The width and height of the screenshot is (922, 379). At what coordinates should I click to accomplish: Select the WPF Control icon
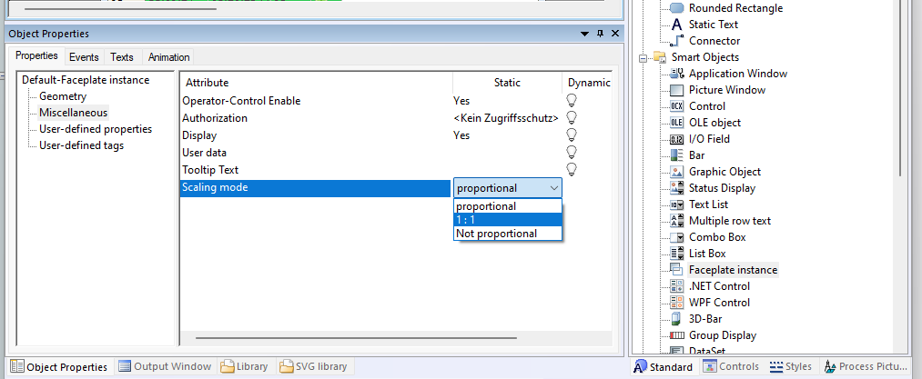pyautogui.click(x=677, y=303)
